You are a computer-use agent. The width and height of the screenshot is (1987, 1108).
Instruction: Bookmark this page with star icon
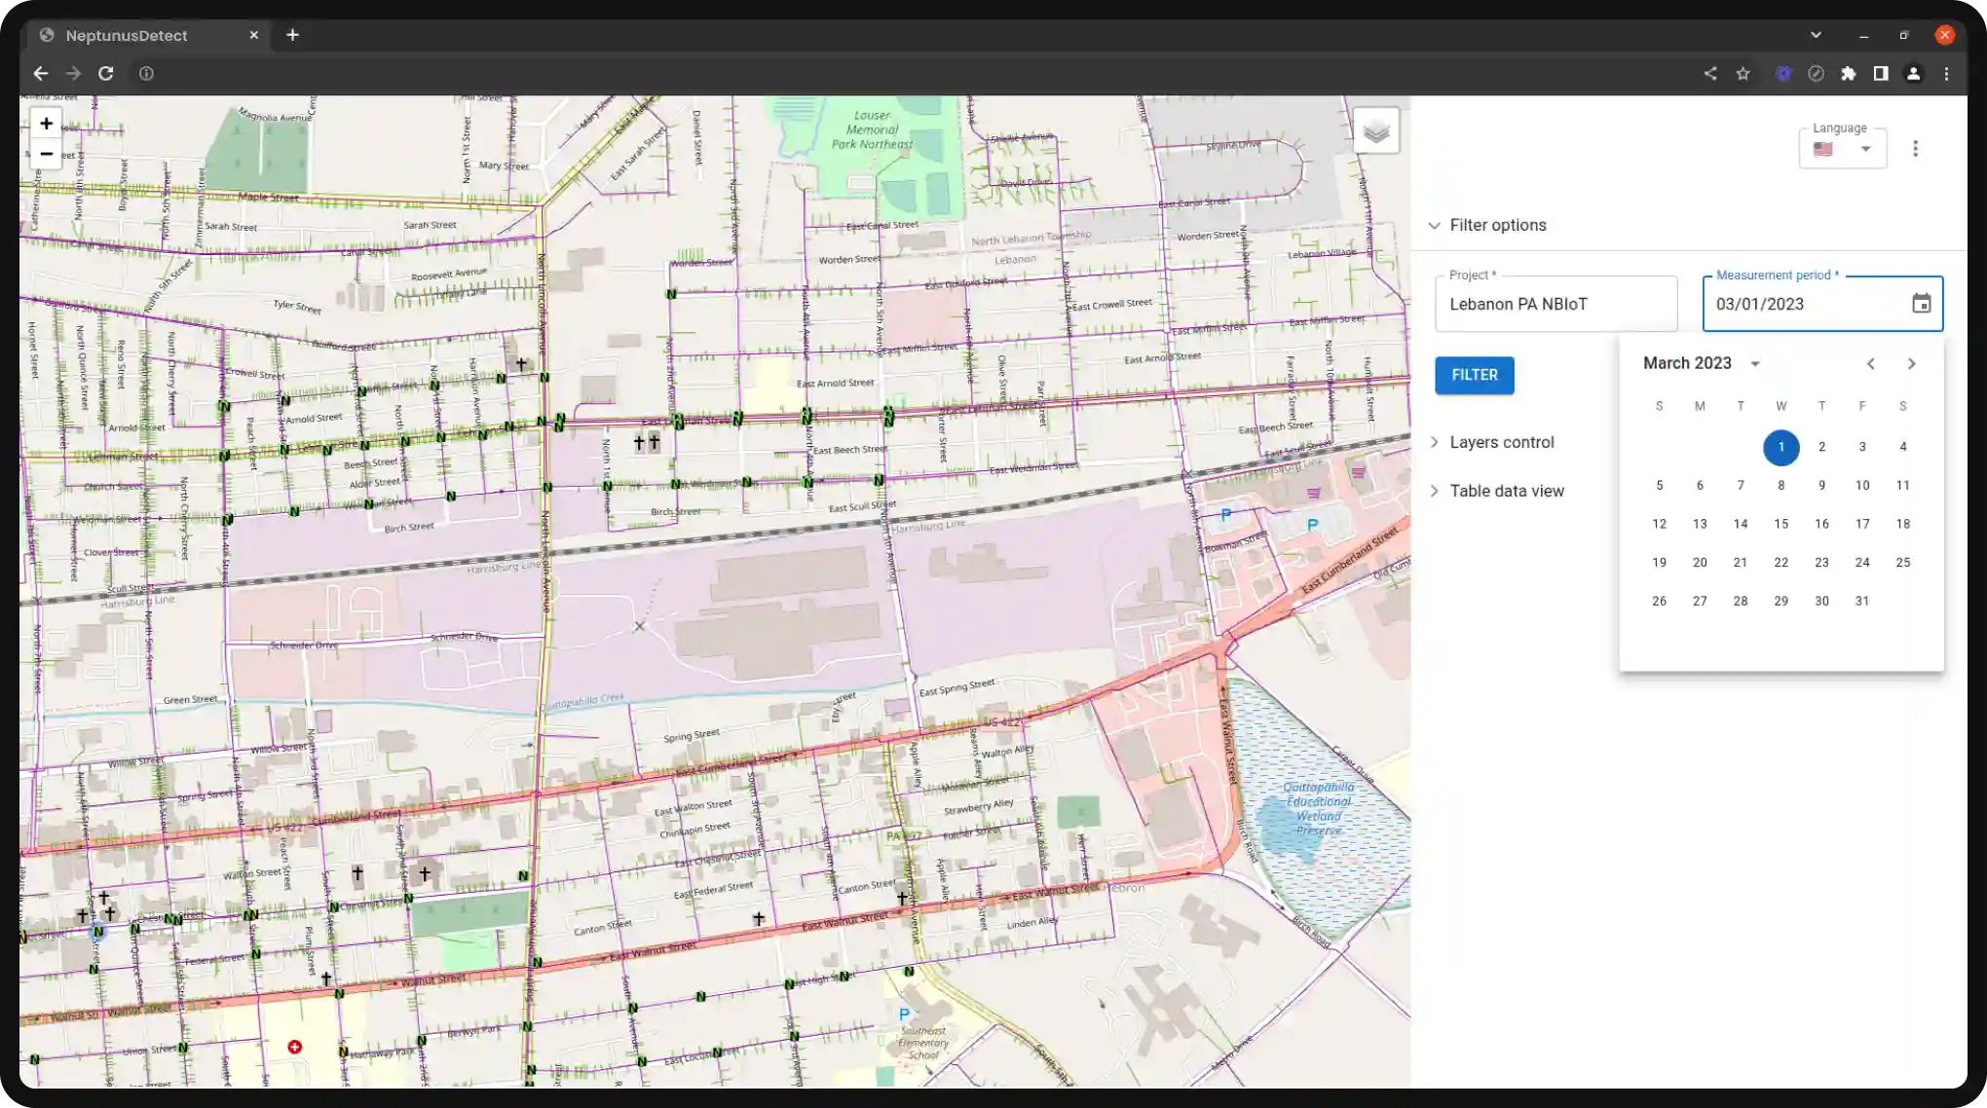point(1743,74)
